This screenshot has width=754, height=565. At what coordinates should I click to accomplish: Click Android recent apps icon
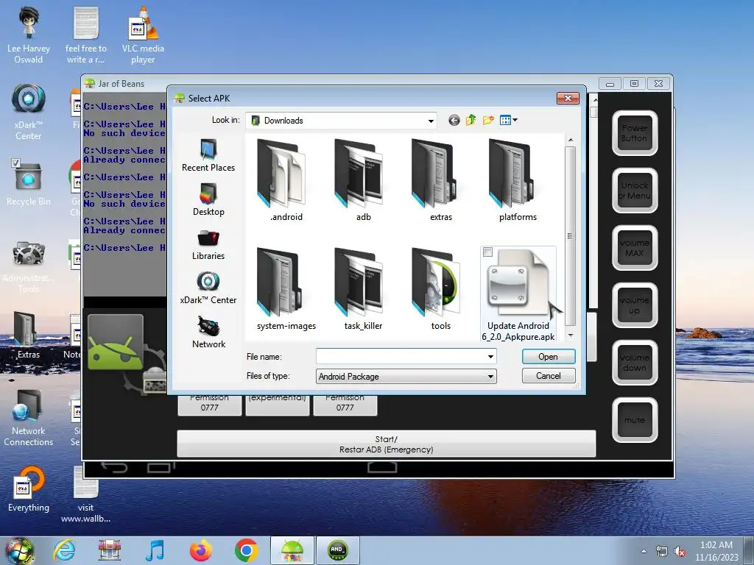coord(161,467)
